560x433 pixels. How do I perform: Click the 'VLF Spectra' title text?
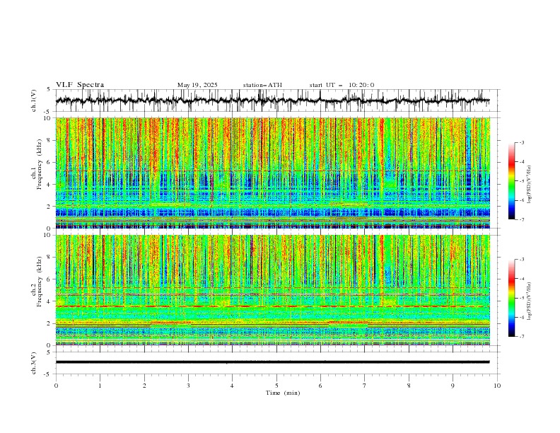(x=80, y=85)
